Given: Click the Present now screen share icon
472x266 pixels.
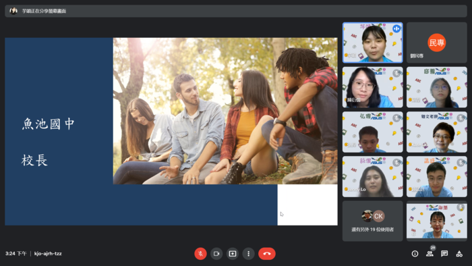Looking at the screenshot, I should click(x=233, y=254).
